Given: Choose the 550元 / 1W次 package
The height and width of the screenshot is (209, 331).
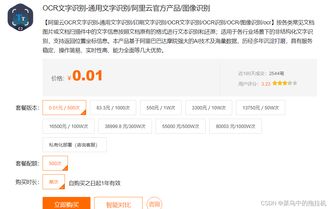Looking at the screenshot, I should click(x=161, y=108).
